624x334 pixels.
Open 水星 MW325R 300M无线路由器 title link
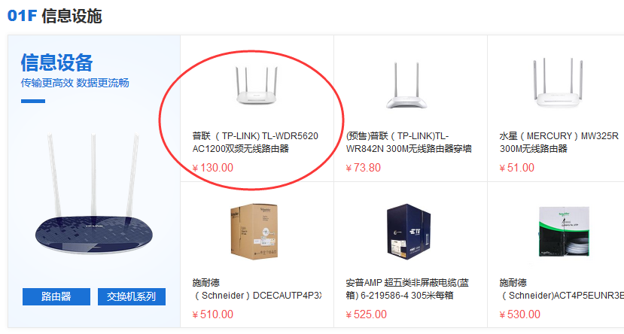click(x=559, y=142)
